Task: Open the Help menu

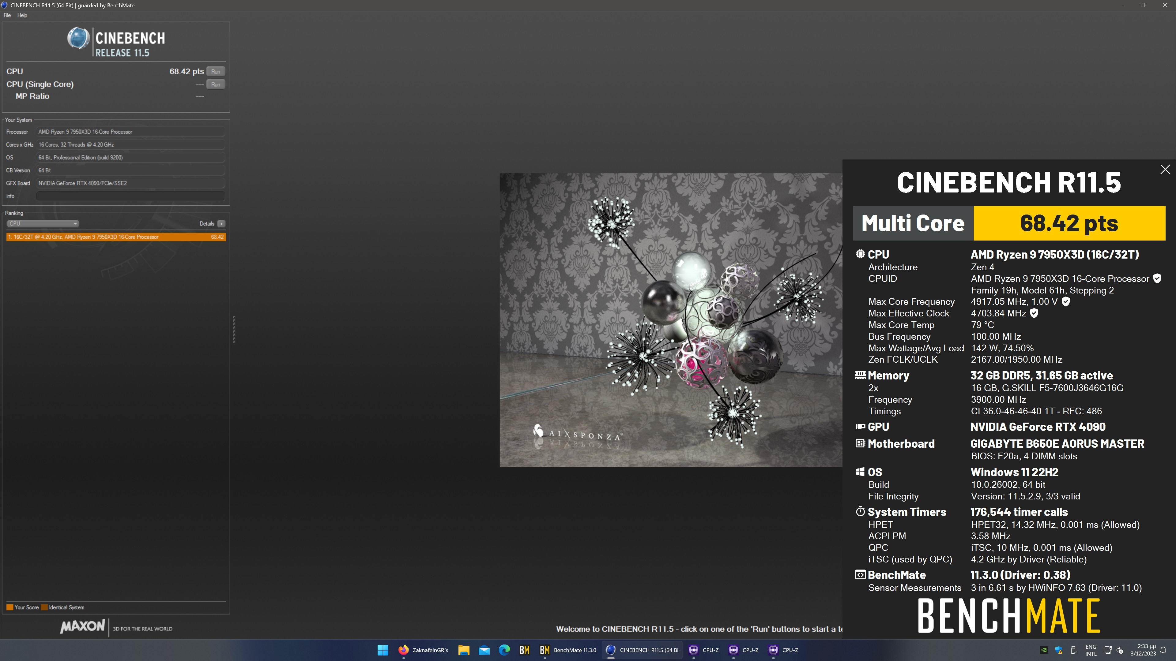Action: tap(22, 15)
